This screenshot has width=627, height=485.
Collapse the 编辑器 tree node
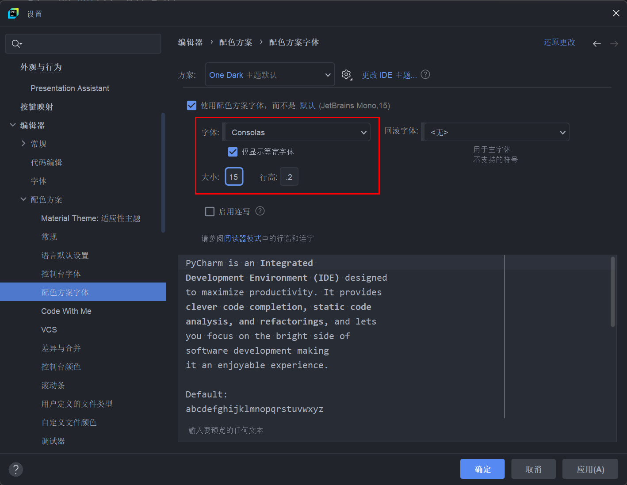point(13,125)
